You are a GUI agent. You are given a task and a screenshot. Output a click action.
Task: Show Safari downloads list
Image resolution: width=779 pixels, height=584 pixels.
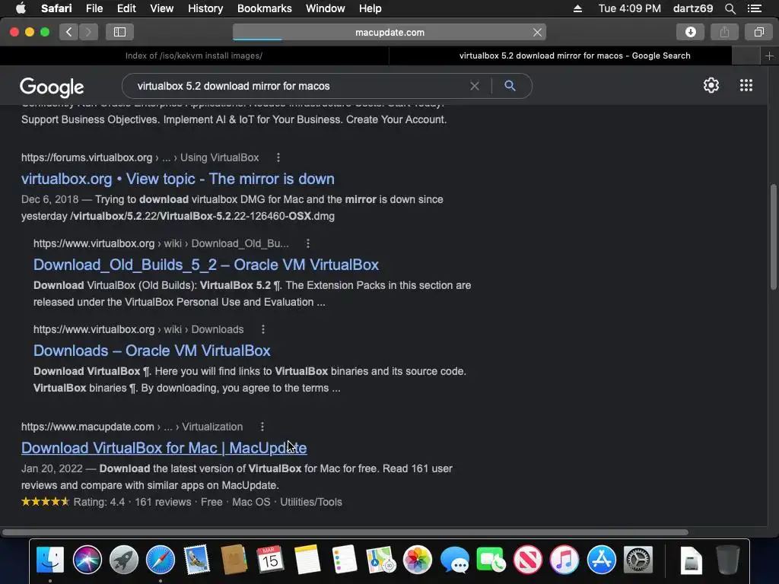(690, 32)
